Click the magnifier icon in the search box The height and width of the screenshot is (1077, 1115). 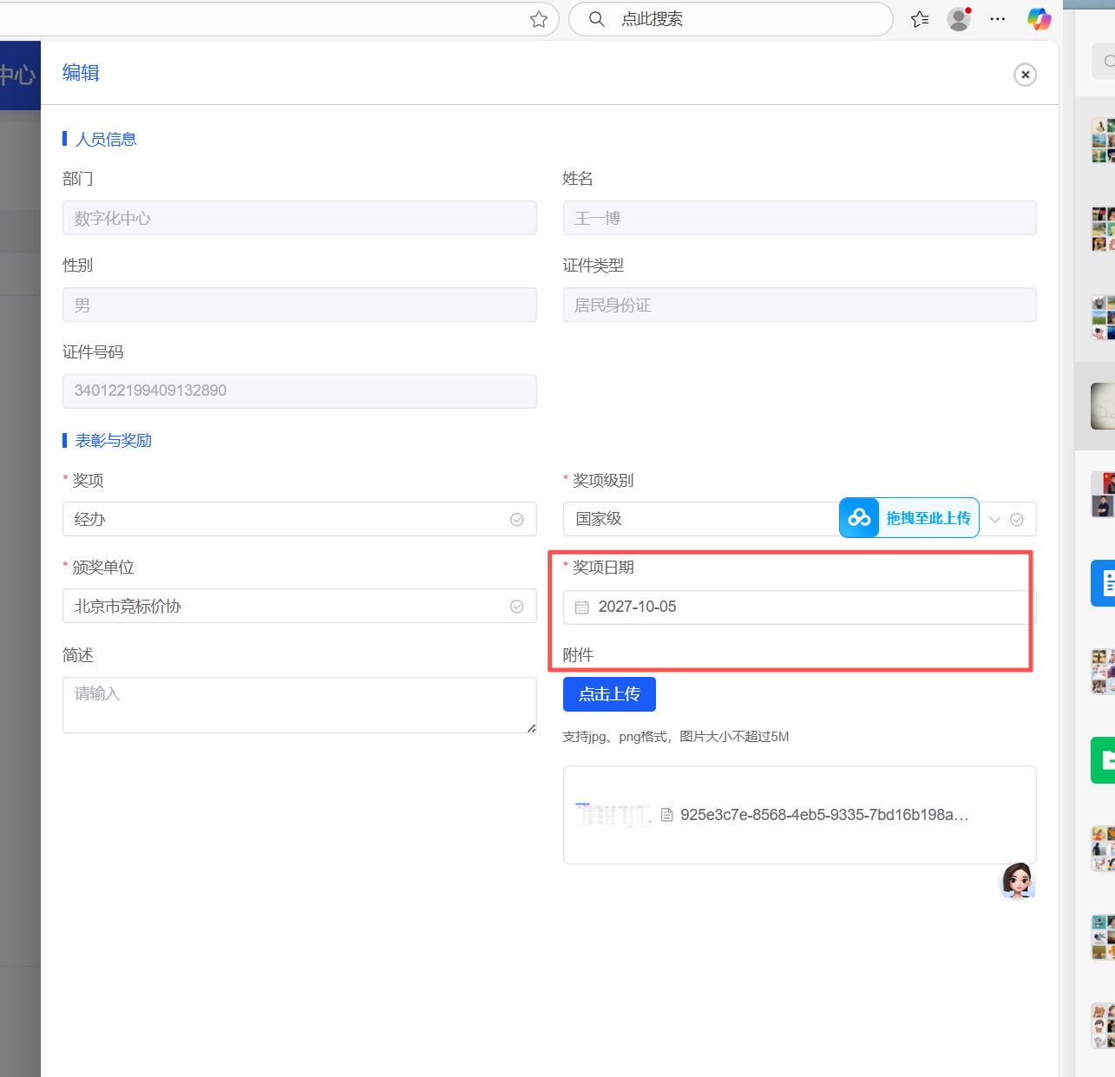click(597, 19)
